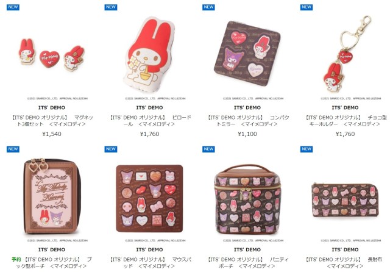This screenshot has height=272, width=390.
Task: Click the ITS' DEMO brand under key holder
Action: (345, 107)
